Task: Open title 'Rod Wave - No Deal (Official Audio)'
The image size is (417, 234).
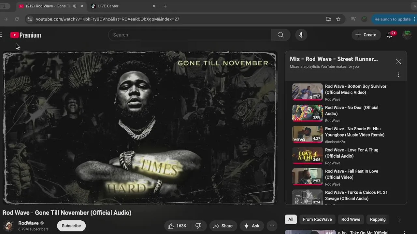Action: pos(352,110)
